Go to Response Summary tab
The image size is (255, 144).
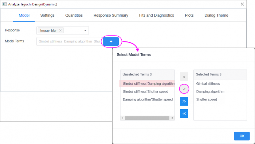click(x=111, y=15)
